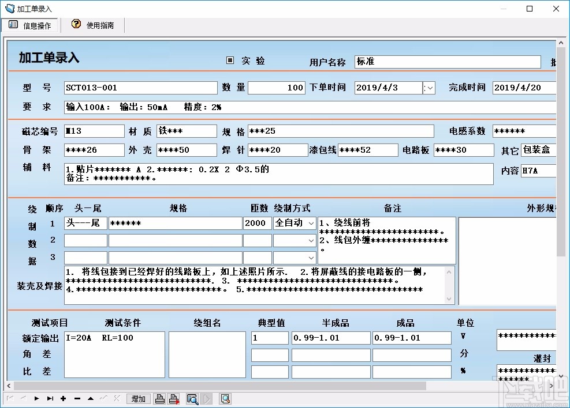Jump to the last record
Viewport: 570px width, 408px height.
point(50,399)
